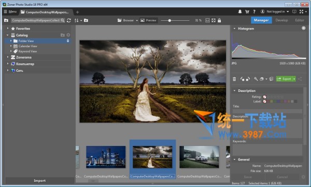Collapse the Histogram panel
Viewport: 311px width, 187px height.
pos(234,29)
